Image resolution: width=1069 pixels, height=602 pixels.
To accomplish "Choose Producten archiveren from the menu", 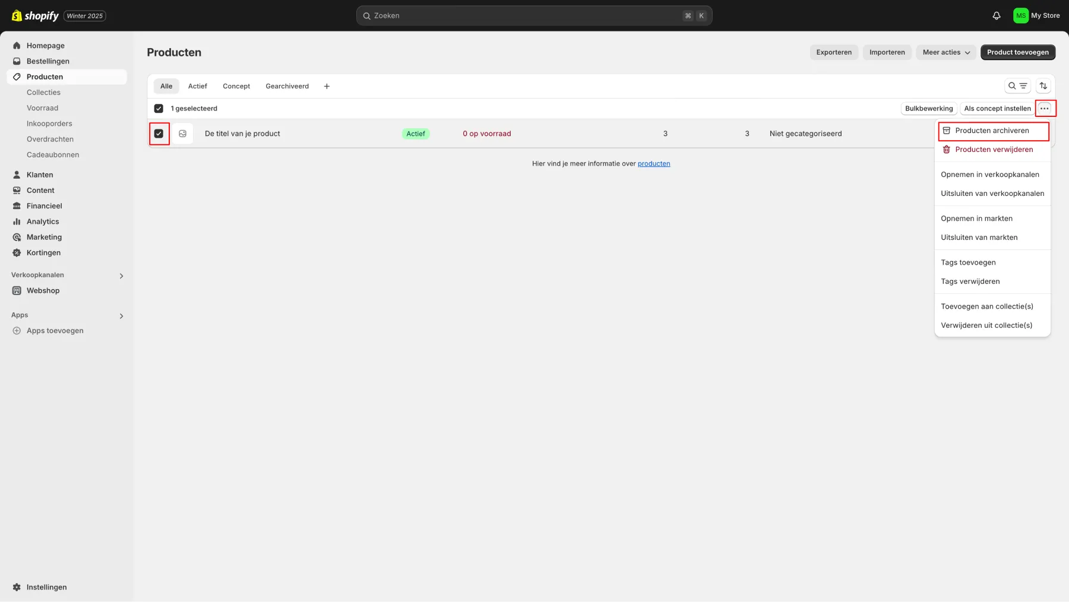I will 992,131.
